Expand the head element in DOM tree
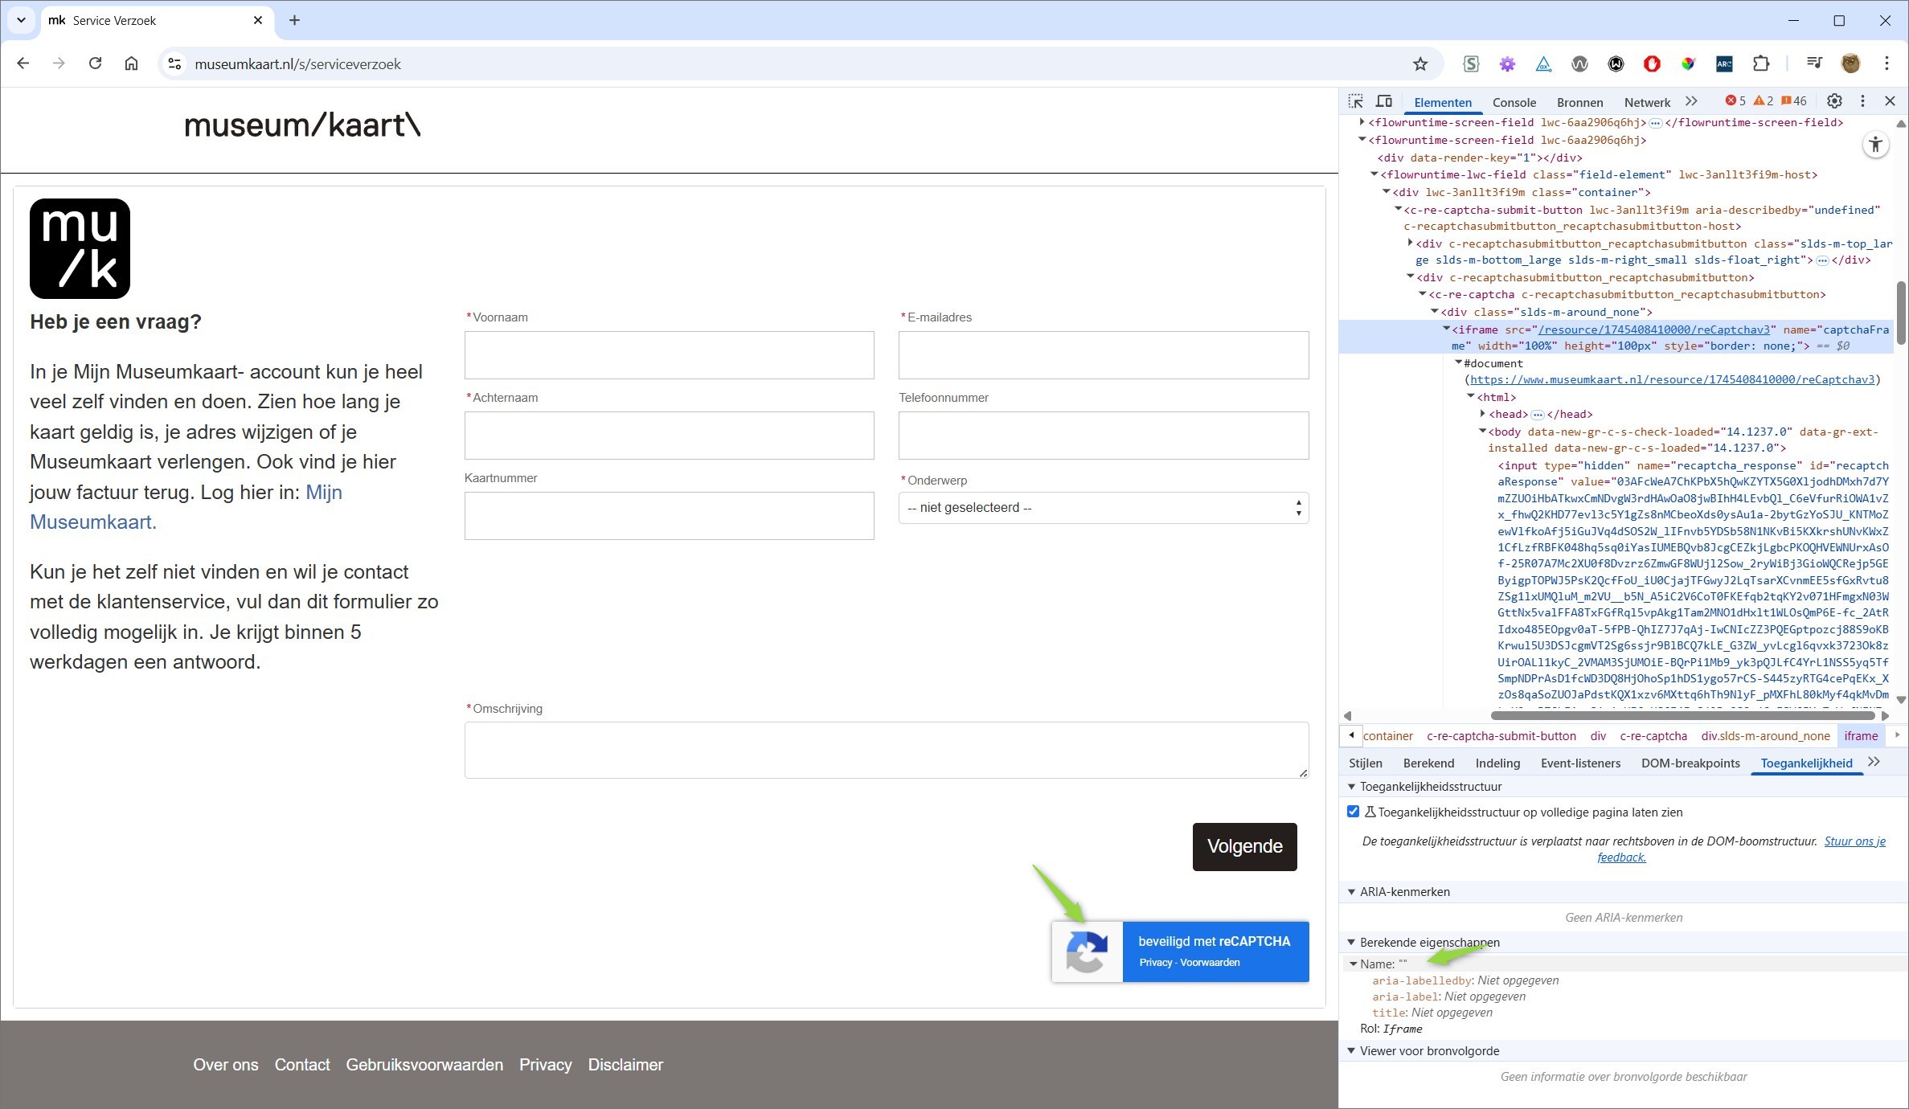The width and height of the screenshot is (1909, 1109). pyautogui.click(x=1483, y=414)
